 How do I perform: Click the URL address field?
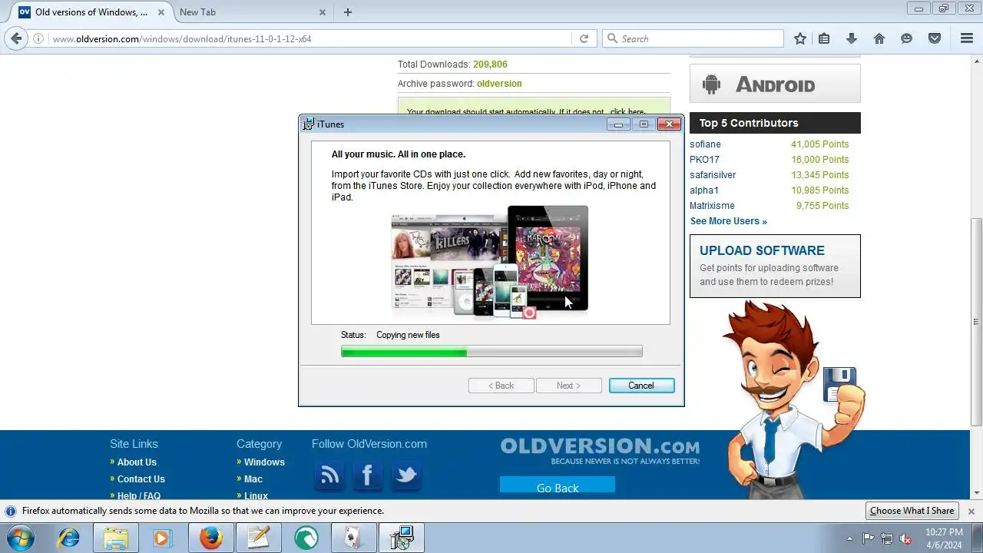pyautogui.click(x=311, y=38)
